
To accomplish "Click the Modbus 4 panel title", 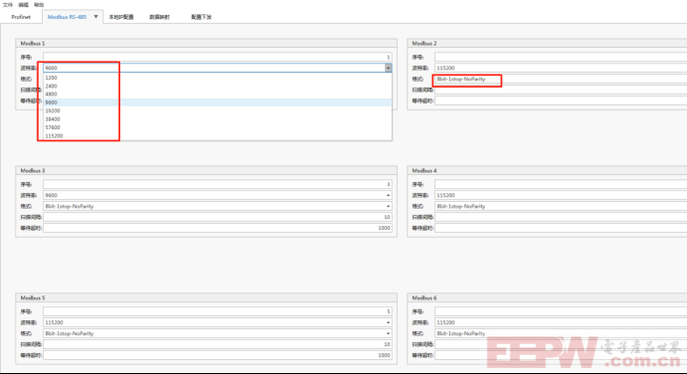I will click(425, 170).
